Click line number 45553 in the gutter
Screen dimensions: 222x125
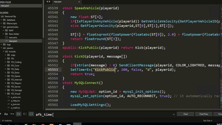click(x=53, y=69)
